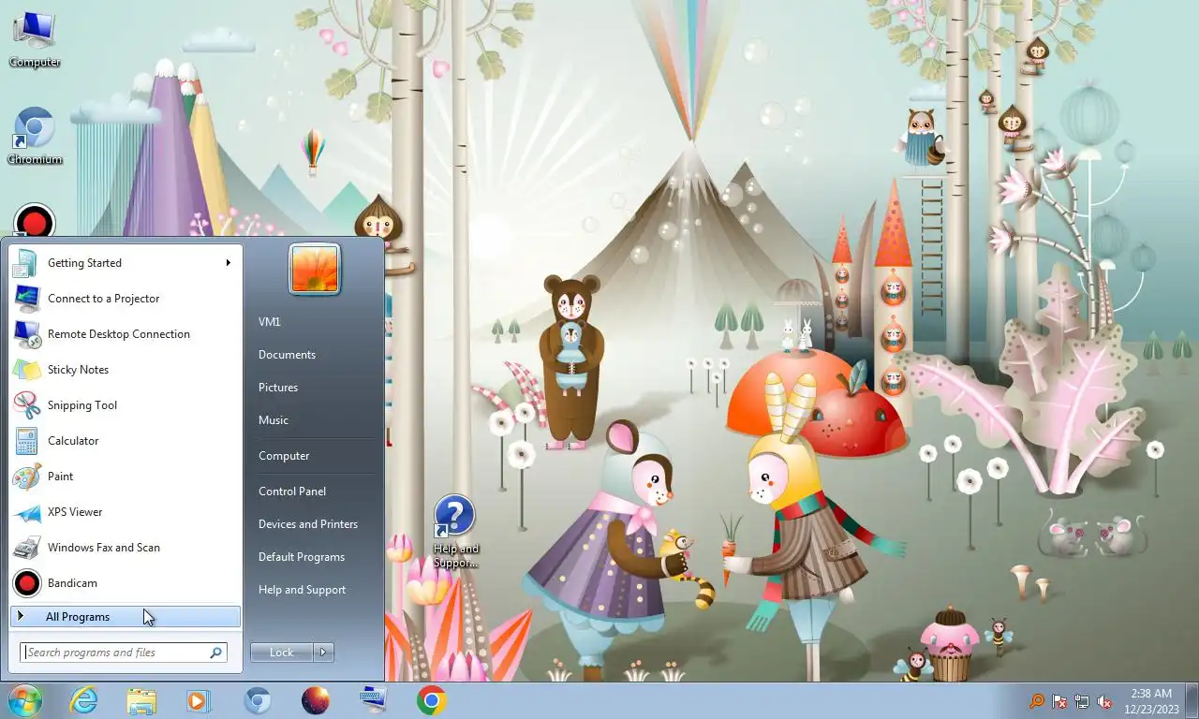Viewport: 1199px width, 719px height.
Task: Click the Getting Started icon in the Start menu
Action: coord(26,263)
